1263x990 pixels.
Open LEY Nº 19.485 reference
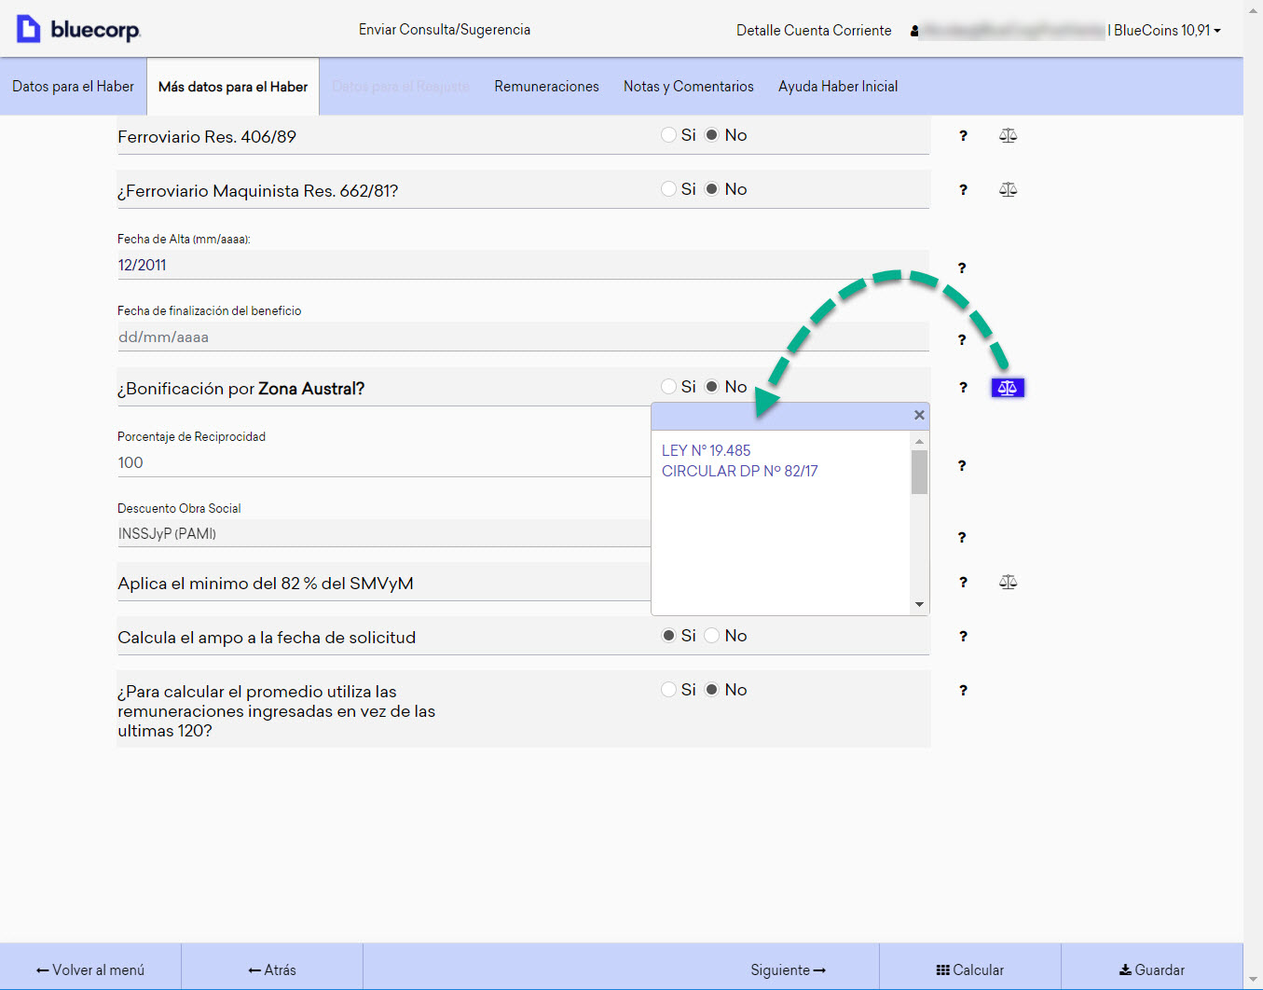707,451
